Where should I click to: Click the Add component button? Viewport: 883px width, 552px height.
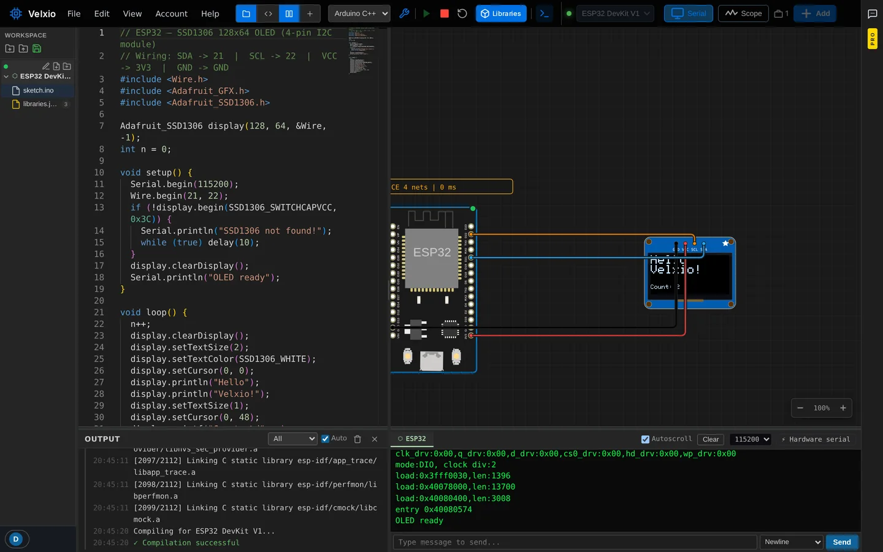coord(815,13)
